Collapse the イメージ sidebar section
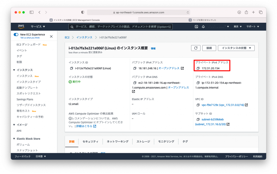 [x=14, y=125]
